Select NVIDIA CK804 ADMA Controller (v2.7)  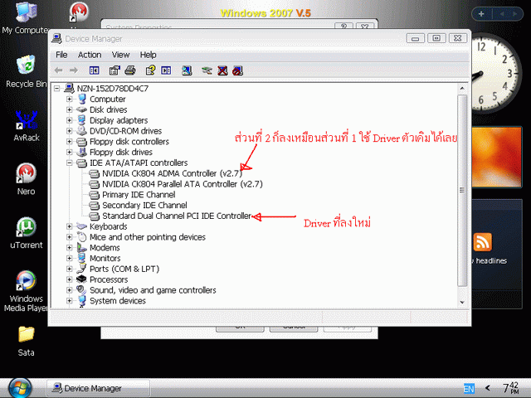click(172, 173)
